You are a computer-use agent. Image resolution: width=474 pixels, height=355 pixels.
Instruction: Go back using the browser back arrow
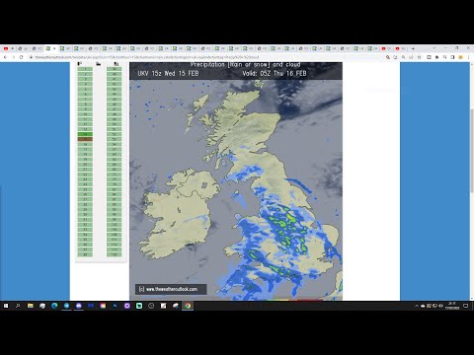(x=5, y=57)
